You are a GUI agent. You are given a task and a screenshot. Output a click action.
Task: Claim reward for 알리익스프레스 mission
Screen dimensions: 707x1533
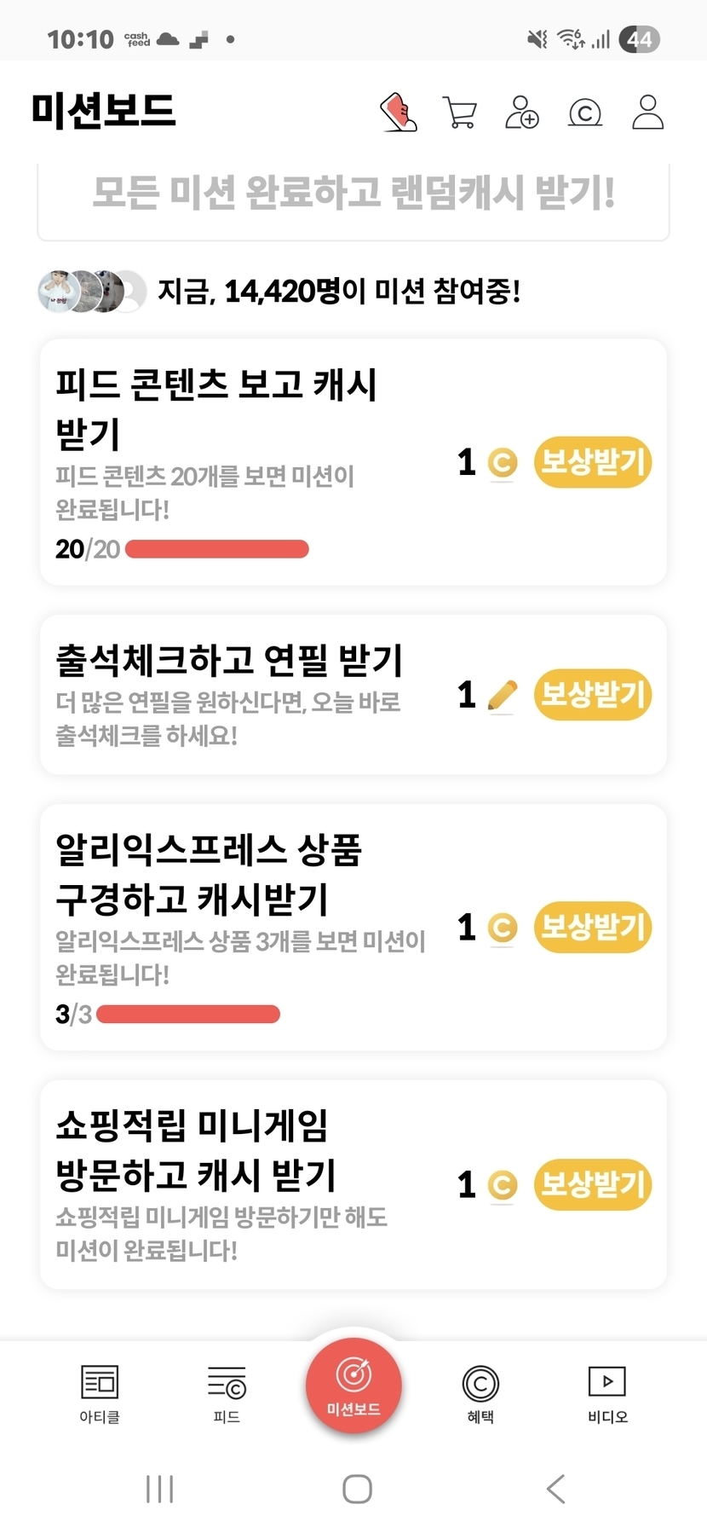(592, 927)
